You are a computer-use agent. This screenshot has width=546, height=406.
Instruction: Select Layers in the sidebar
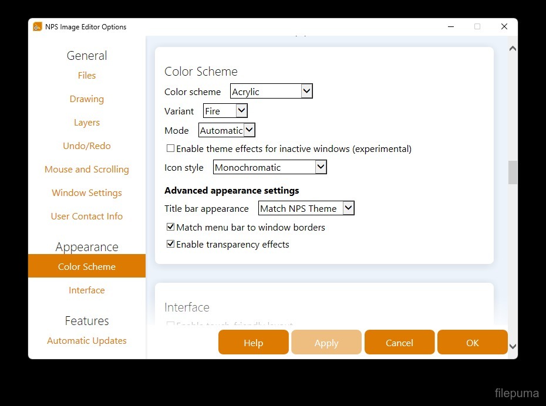pos(87,123)
